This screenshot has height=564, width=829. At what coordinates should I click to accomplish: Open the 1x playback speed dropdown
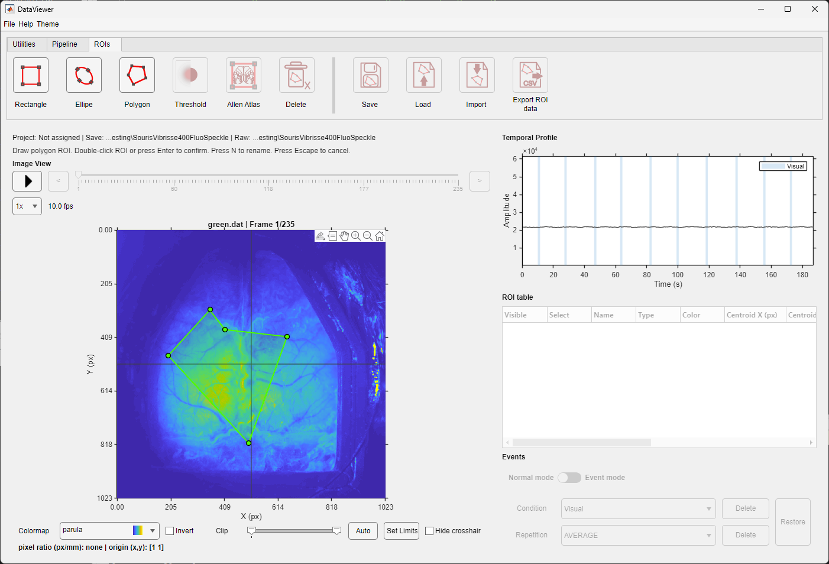tap(27, 206)
